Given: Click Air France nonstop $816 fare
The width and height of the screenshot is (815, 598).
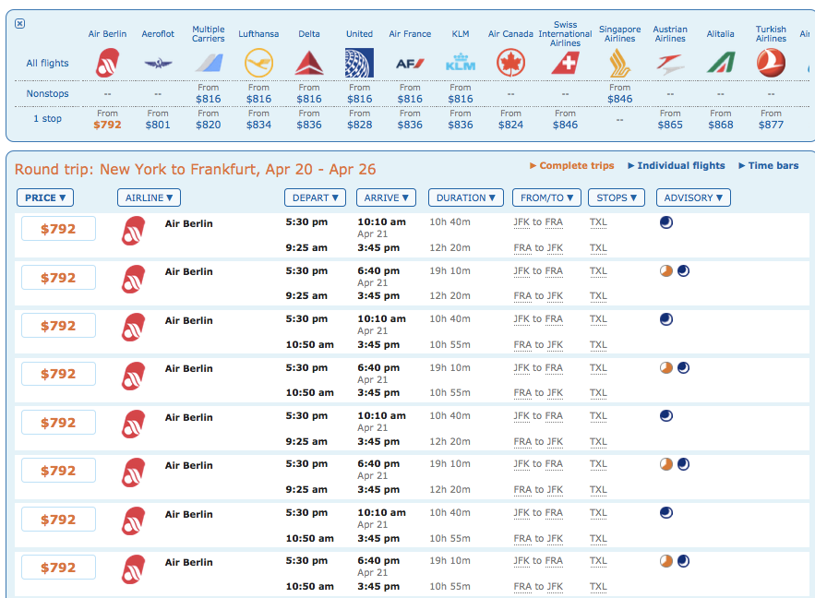Looking at the screenshot, I should tap(410, 99).
